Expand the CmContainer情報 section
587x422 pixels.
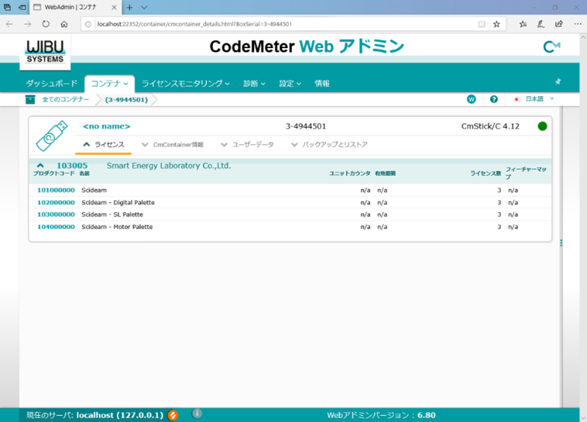(173, 144)
